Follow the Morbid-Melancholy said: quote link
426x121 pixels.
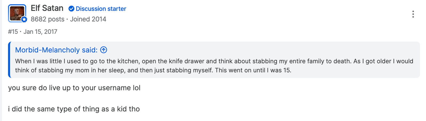(x=61, y=50)
